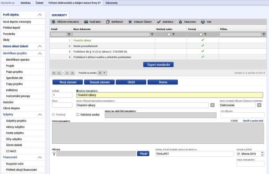
Task: Open Přístup k projektu toolbar item
Action: coord(65,22)
